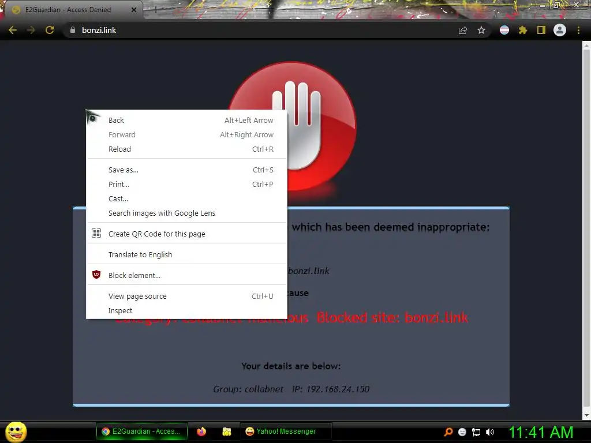Reload the page with the refresh icon

[x=50, y=30]
